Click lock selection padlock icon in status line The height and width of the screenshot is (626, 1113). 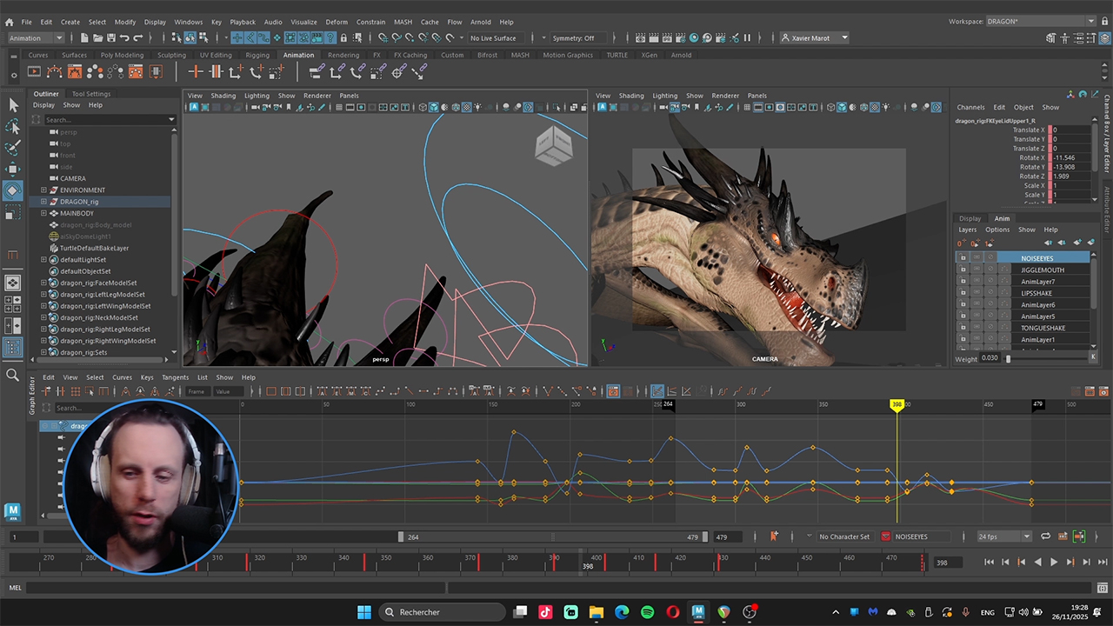343,37
